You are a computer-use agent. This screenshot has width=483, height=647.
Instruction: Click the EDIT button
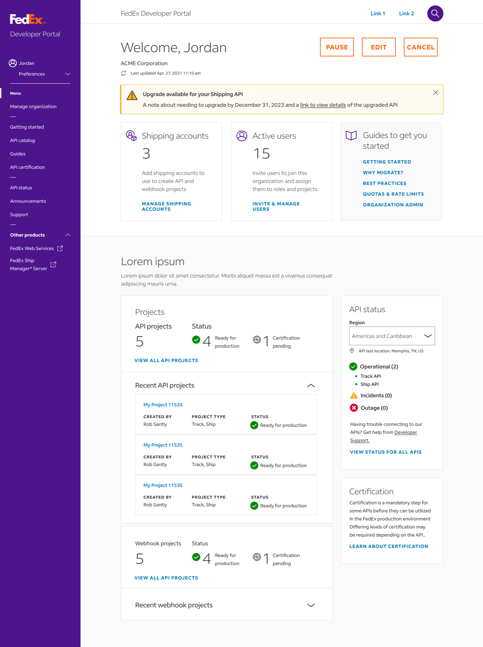coord(379,47)
